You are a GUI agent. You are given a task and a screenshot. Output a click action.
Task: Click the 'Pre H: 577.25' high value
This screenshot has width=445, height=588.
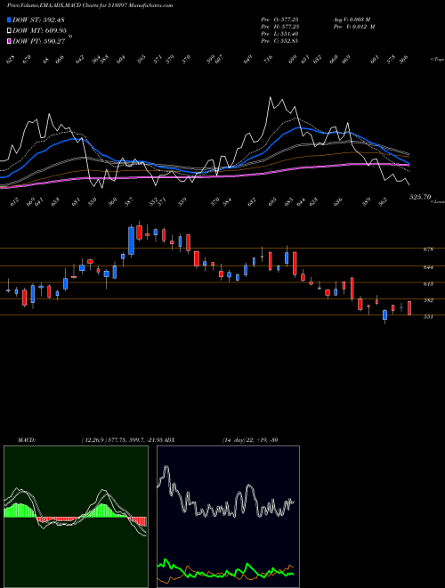coord(279,27)
